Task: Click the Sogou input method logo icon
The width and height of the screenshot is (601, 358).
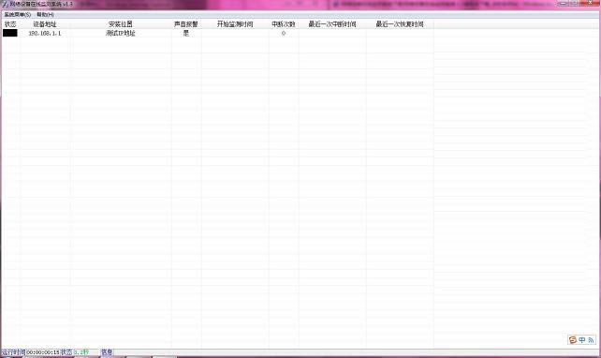Action: click(x=573, y=340)
